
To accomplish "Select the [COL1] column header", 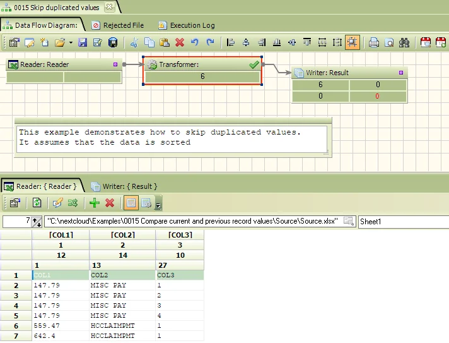I will (x=61, y=235).
